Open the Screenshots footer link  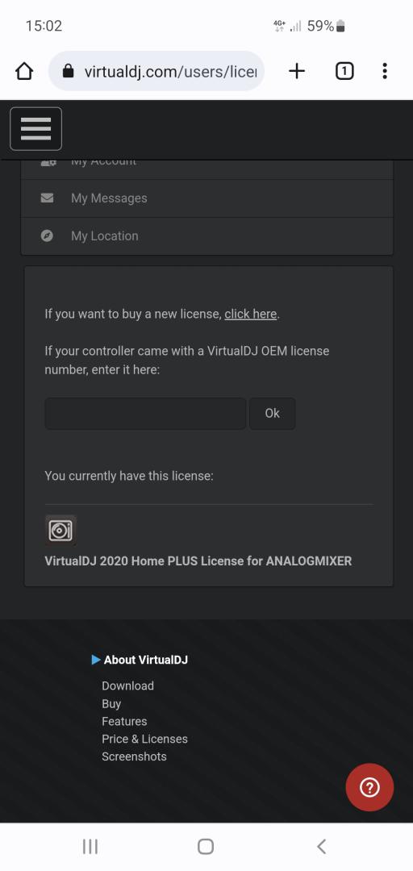(134, 756)
